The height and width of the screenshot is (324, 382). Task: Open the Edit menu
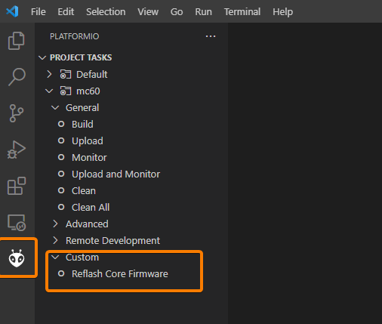tap(66, 12)
